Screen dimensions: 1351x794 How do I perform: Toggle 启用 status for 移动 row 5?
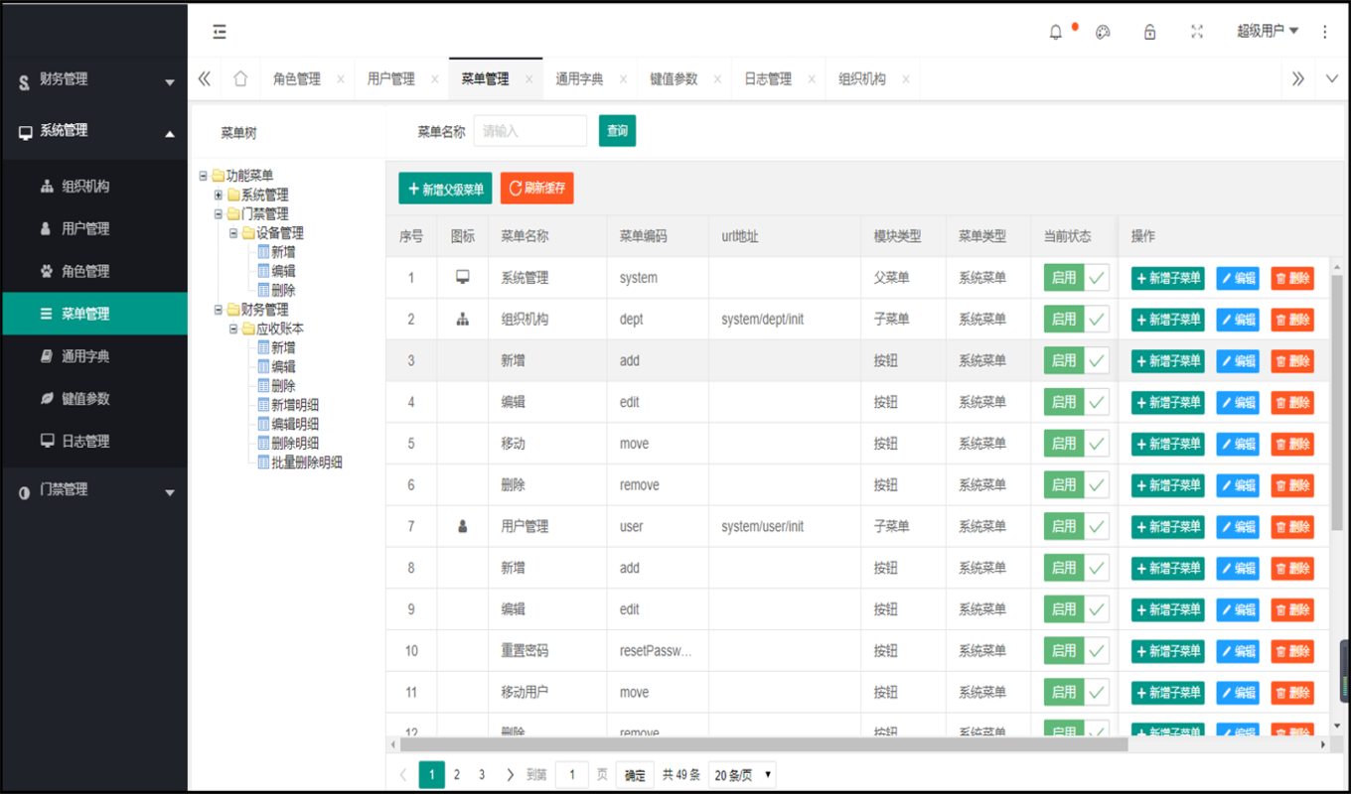pyautogui.click(x=1076, y=444)
